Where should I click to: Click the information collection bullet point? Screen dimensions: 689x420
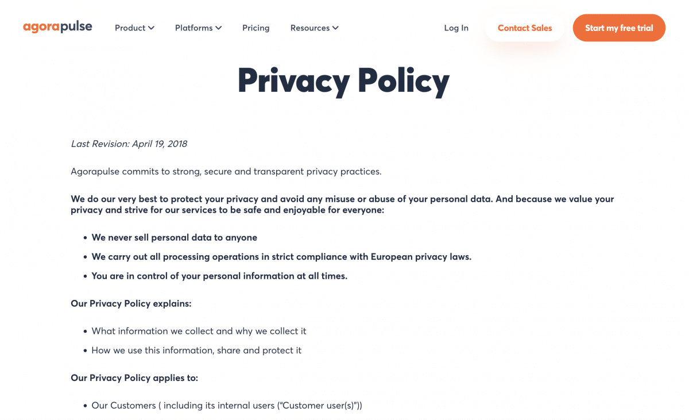[x=199, y=331]
